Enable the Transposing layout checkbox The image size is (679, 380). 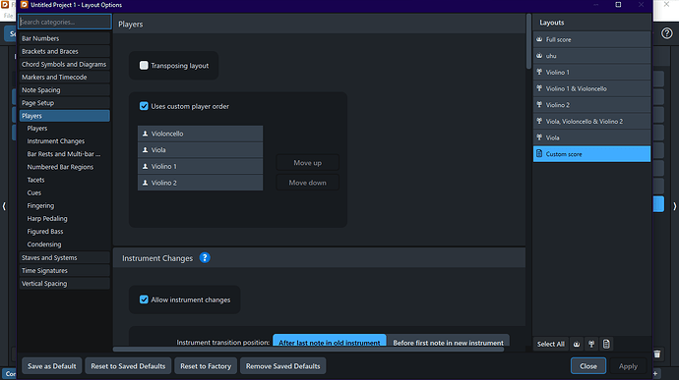[144, 65]
